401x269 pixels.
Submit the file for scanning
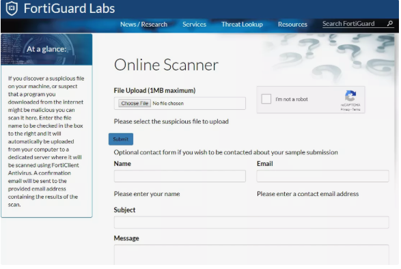(121, 139)
